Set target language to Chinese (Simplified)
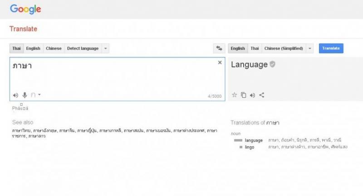Image resolution: width=363 pixels, height=196 pixels. [284, 48]
